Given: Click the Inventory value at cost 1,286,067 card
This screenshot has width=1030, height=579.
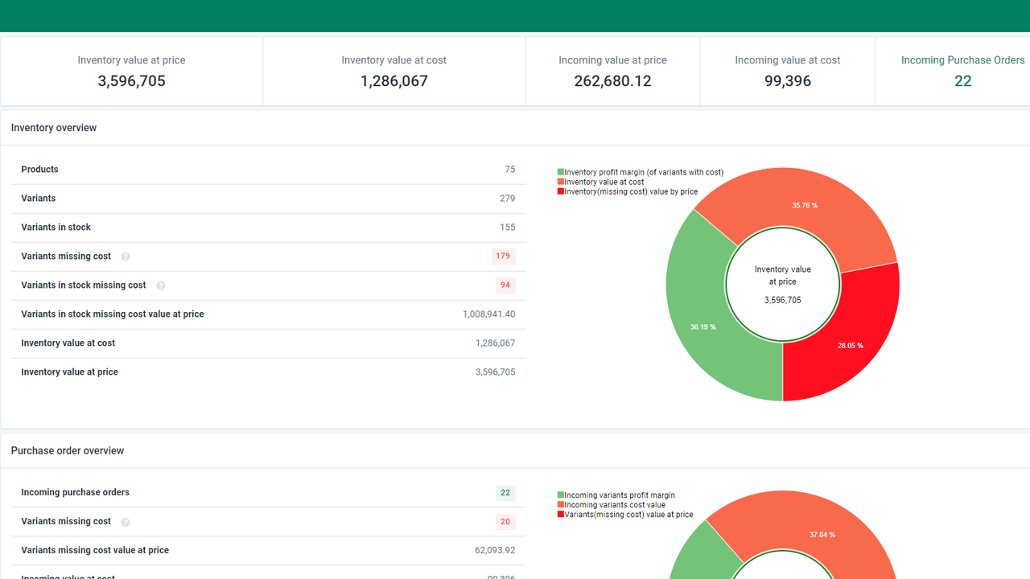Looking at the screenshot, I should [x=394, y=71].
